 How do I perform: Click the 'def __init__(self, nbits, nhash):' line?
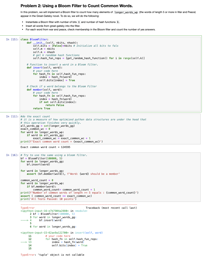coord(52,43)
